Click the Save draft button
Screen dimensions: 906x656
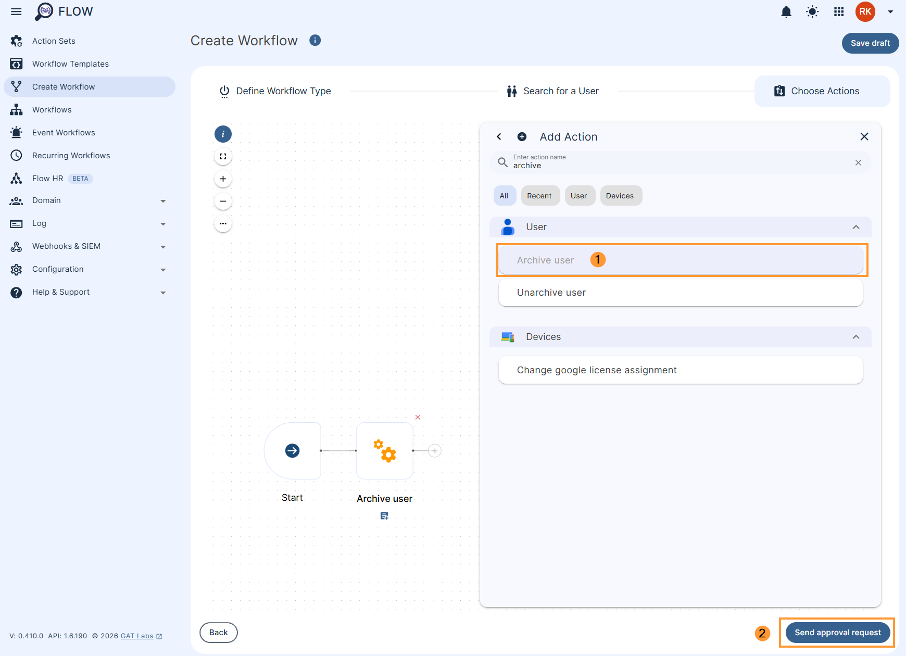pos(870,43)
